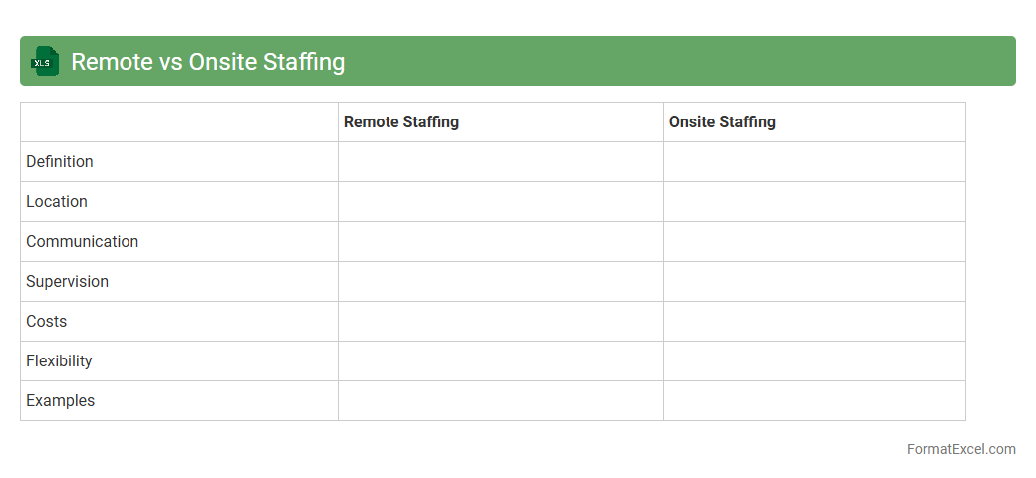Viewport: 1036px width, 478px height.
Task: Click the green XLS file icon
Action: click(x=45, y=62)
